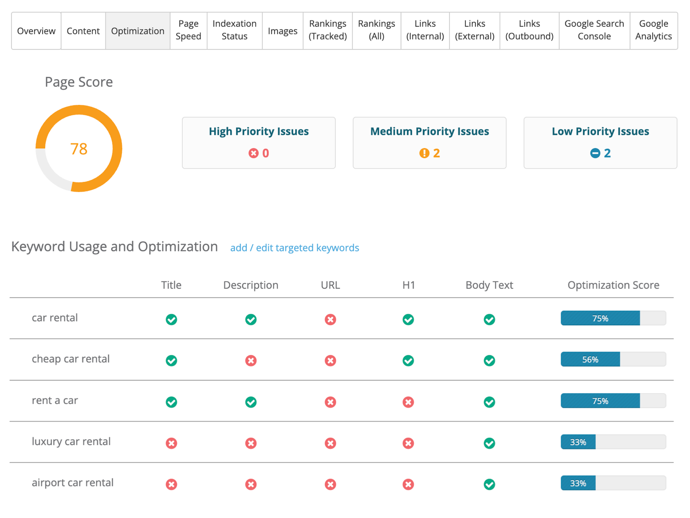Open Rankings (All) tab
Image resolution: width=690 pixels, height=518 pixels.
coord(377,31)
